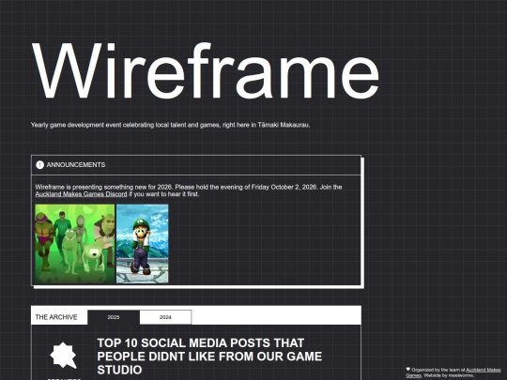This screenshot has height=380, width=507.
Task: Switch to the 2024 archive tab
Action: click(165, 317)
